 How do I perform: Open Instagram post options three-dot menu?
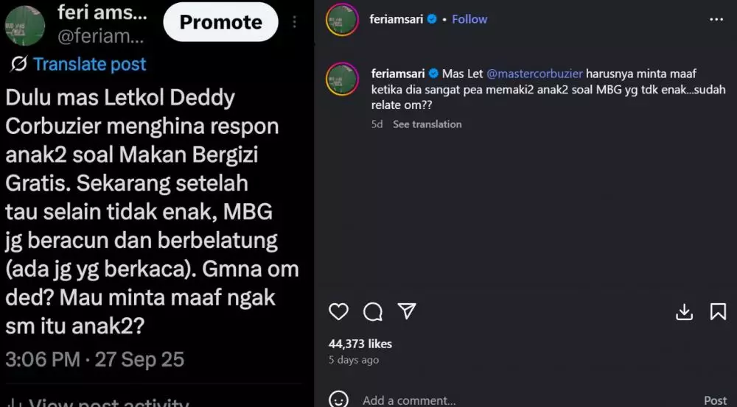coord(716,20)
